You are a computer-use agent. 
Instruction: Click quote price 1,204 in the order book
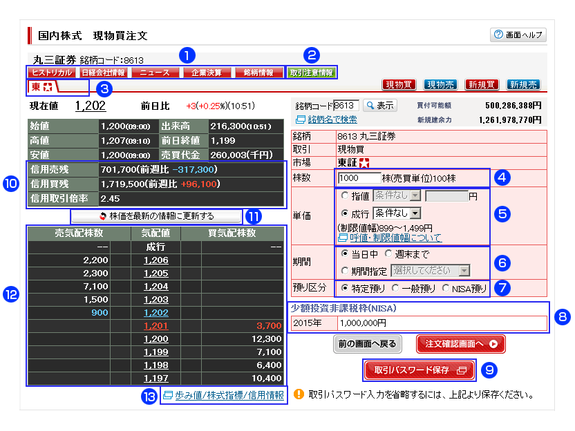156,287
